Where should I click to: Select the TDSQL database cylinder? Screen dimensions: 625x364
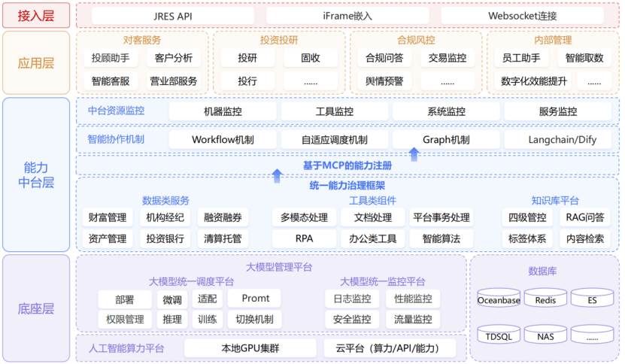pos(499,336)
